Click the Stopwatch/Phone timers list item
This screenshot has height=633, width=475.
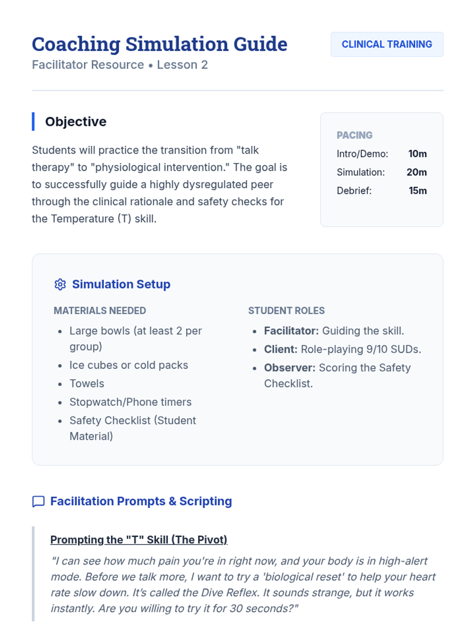(x=130, y=402)
